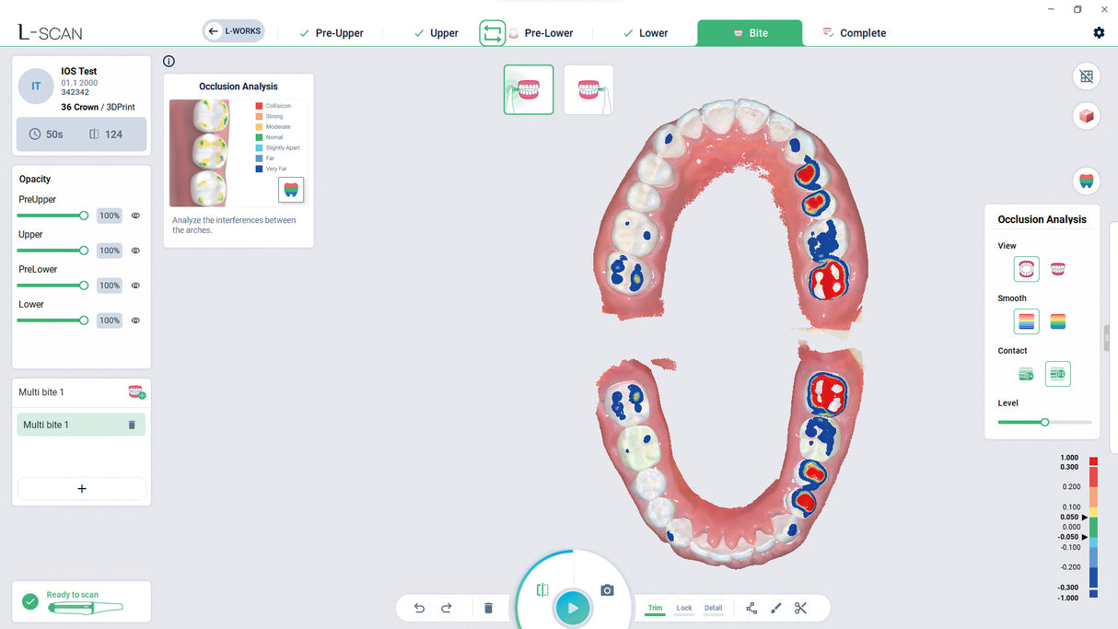Select the camera snapshot icon
Image resolution: width=1118 pixels, height=629 pixels.
tap(607, 589)
